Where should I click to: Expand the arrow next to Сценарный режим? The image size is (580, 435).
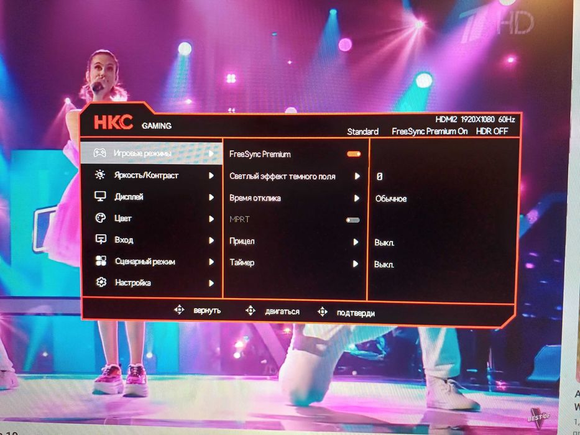point(211,262)
